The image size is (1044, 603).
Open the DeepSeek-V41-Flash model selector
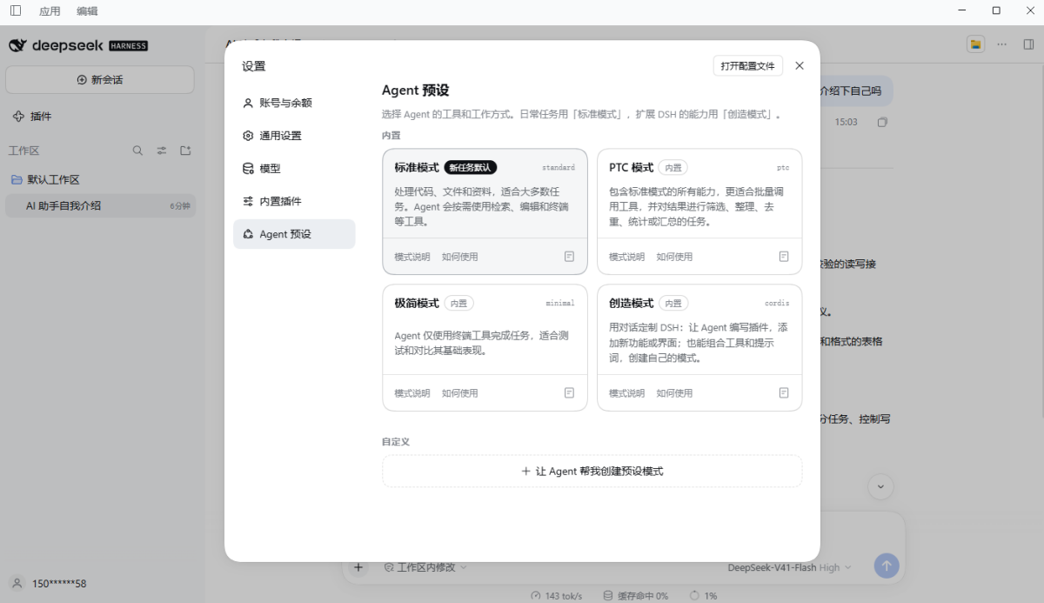(790, 567)
